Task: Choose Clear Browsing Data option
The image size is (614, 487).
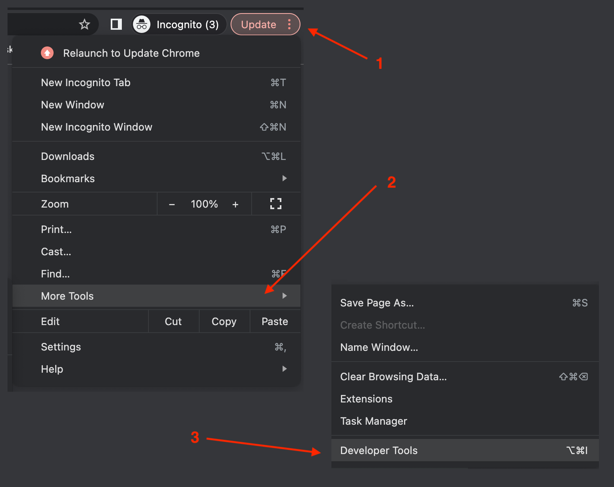Action: (x=393, y=377)
